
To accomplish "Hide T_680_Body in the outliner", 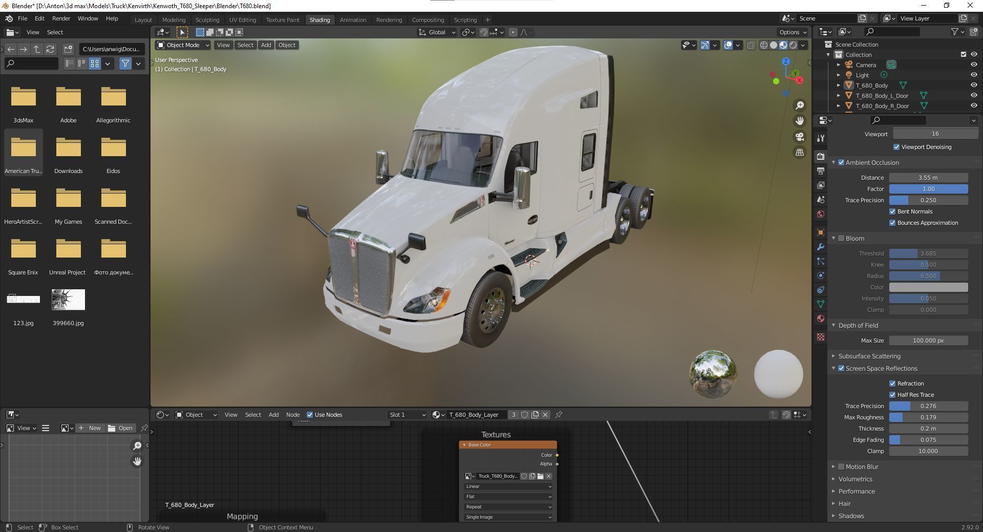I will coord(974,85).
